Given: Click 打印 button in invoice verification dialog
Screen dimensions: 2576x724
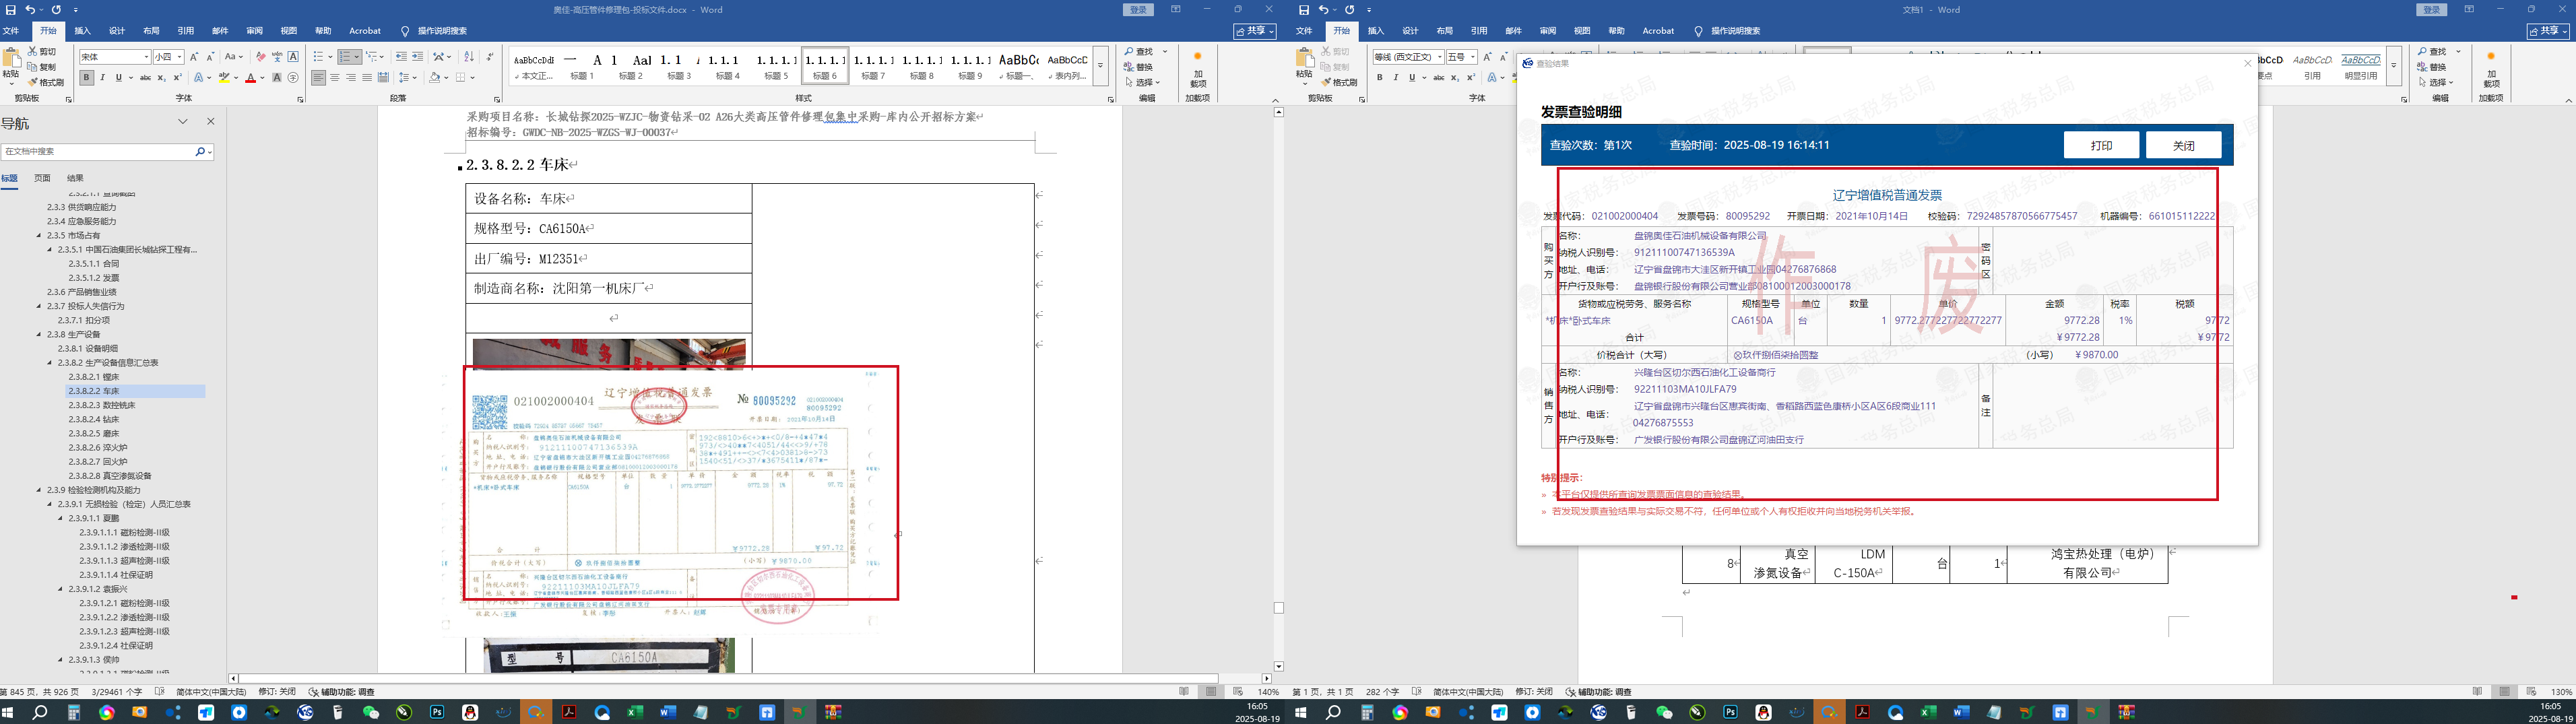Looking at the screenshot, I should (x=2101, y=145).
